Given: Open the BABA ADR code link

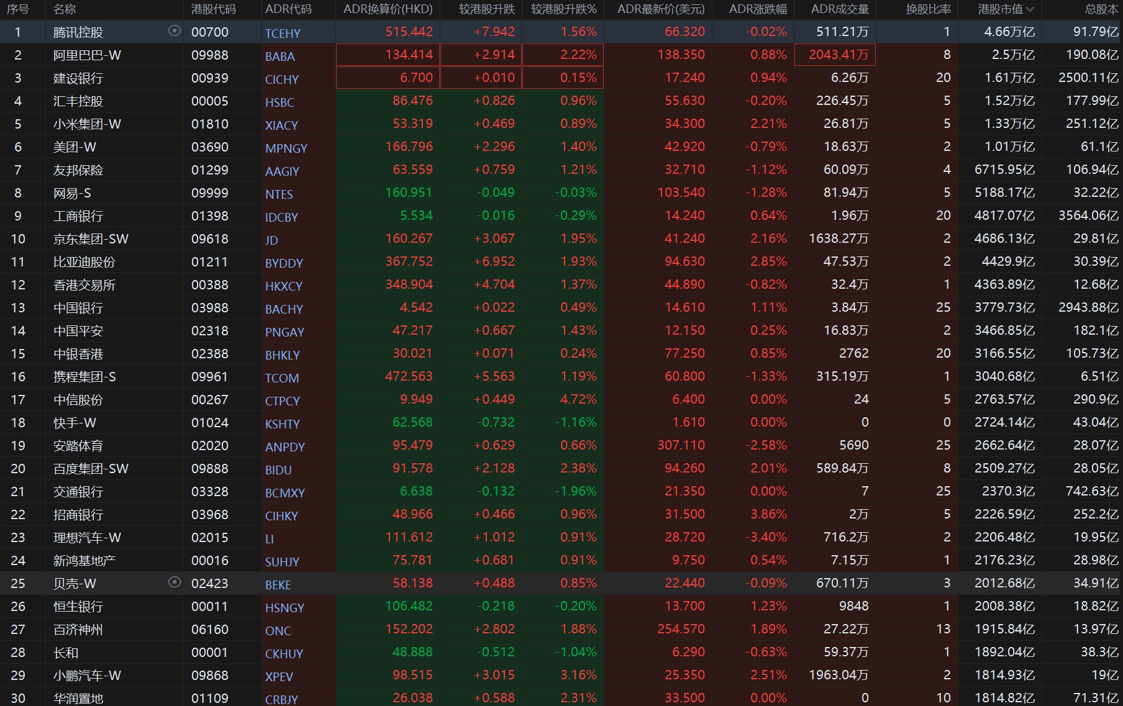Looking at the screenshot, I should [x=280, y=57].
